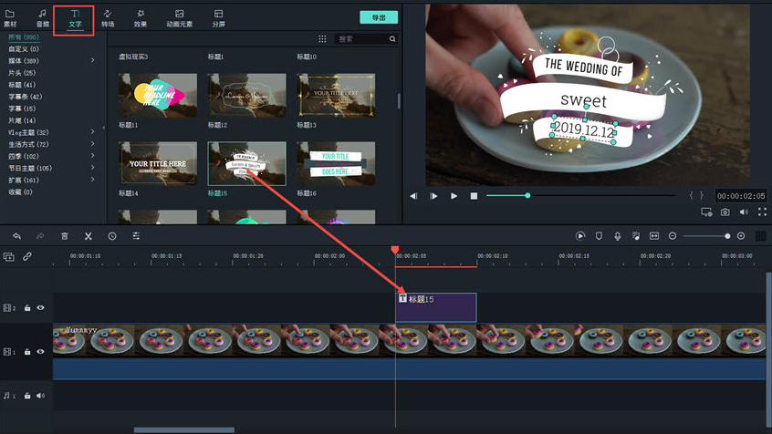Select 所有 (998) category
The height and width of the screenshot is (434, 772).
(23, 36)
